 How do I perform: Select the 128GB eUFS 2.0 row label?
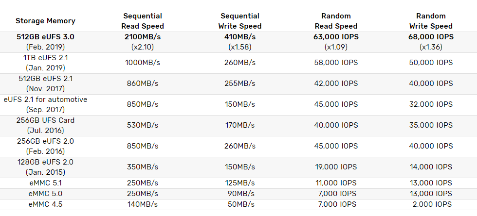click(x=45, y=162)
